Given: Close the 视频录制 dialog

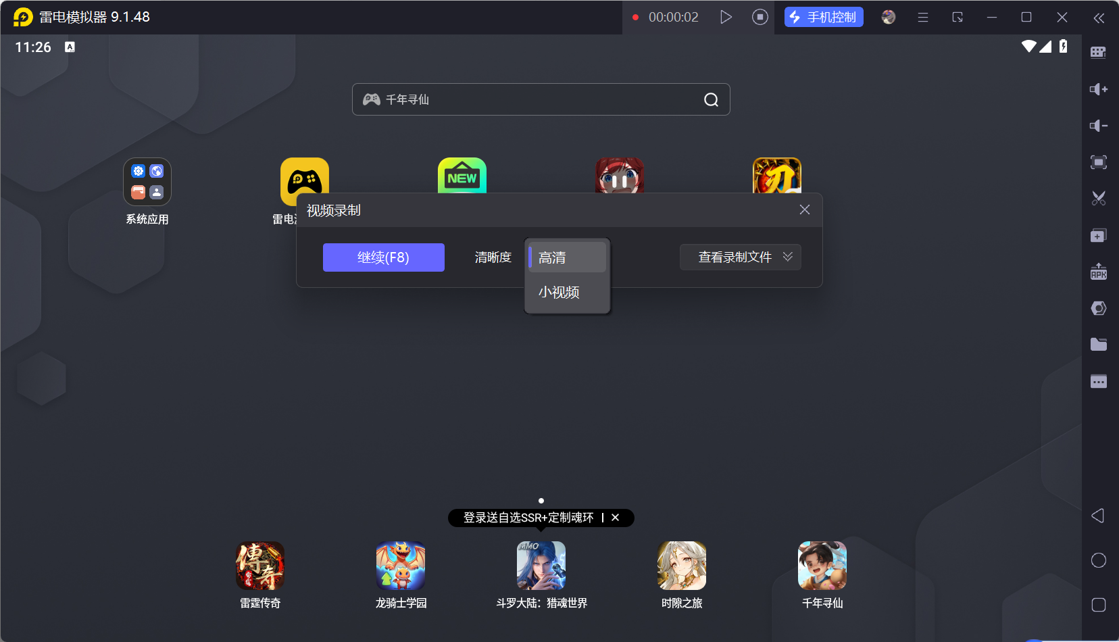Looking at the screenshot, I should coord(805,209).
